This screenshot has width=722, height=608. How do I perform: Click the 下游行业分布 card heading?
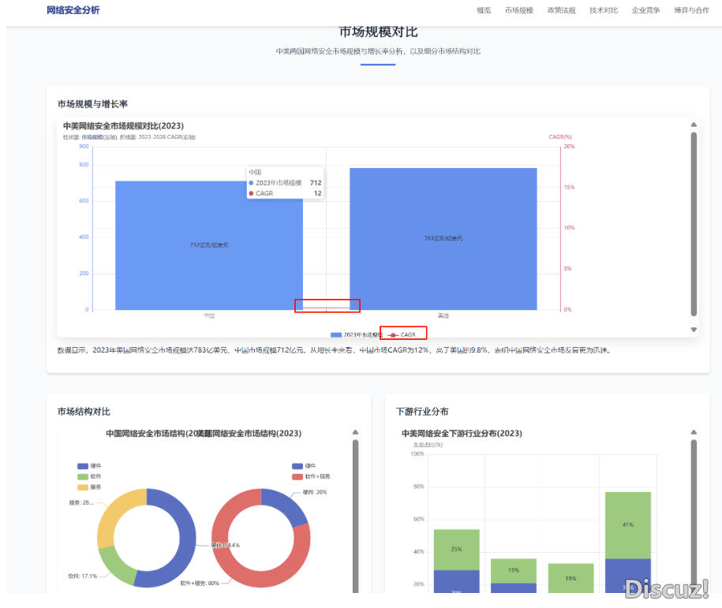point(422,412)
